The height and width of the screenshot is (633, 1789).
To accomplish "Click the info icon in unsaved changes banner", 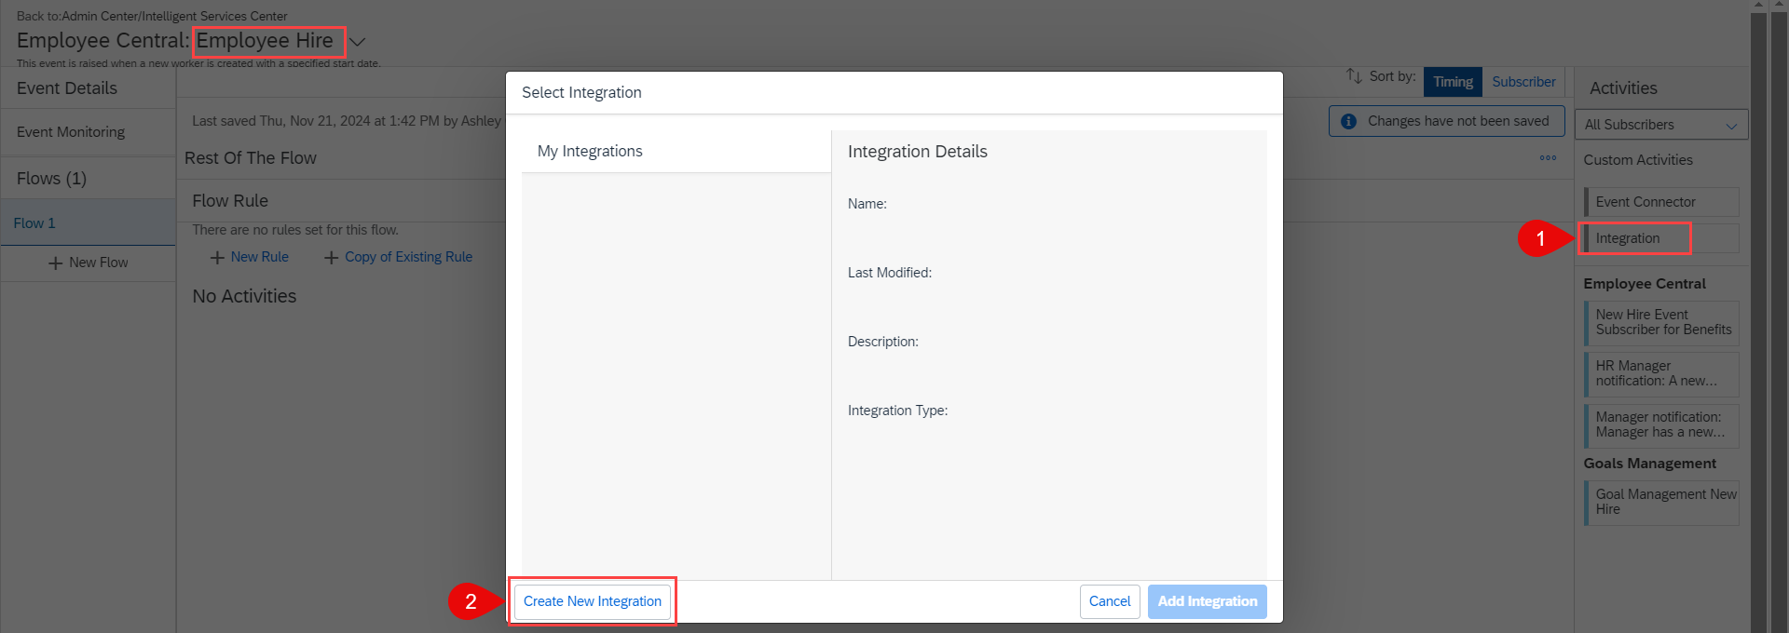I will point(1348,122).
